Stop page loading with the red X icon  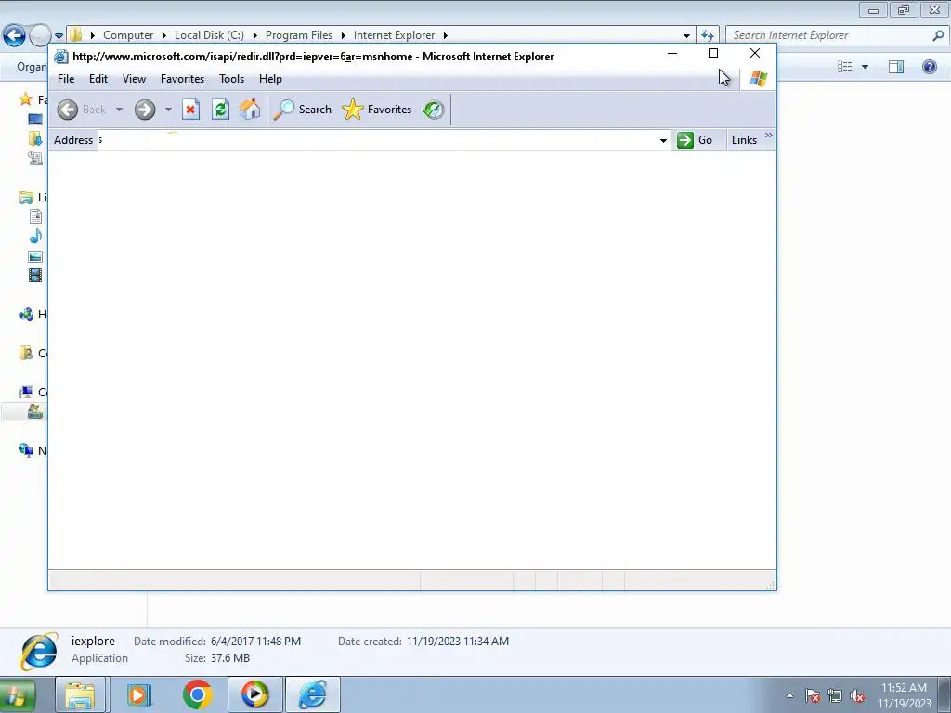point(191,110)
